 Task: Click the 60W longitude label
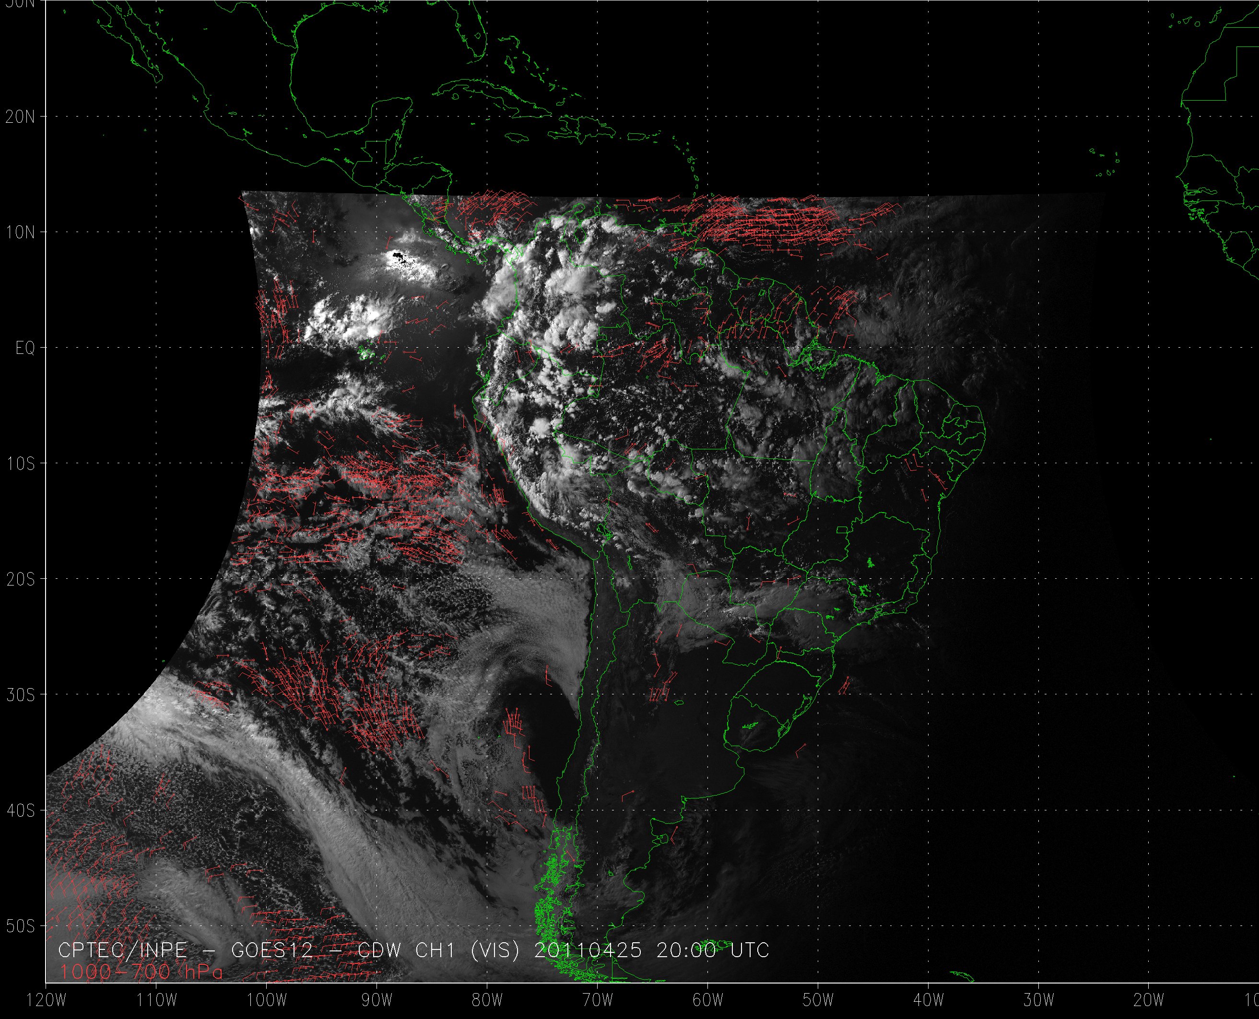point(708,1000)
